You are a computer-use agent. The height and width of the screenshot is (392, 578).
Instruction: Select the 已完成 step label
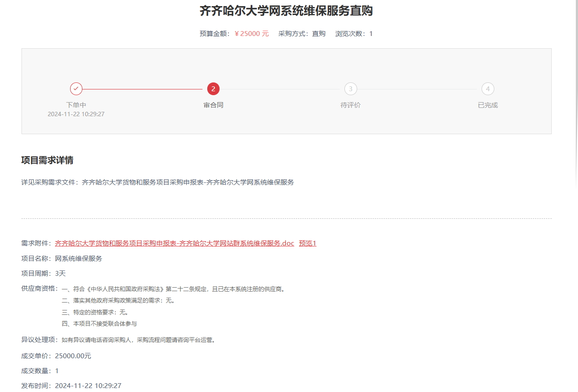488,105
